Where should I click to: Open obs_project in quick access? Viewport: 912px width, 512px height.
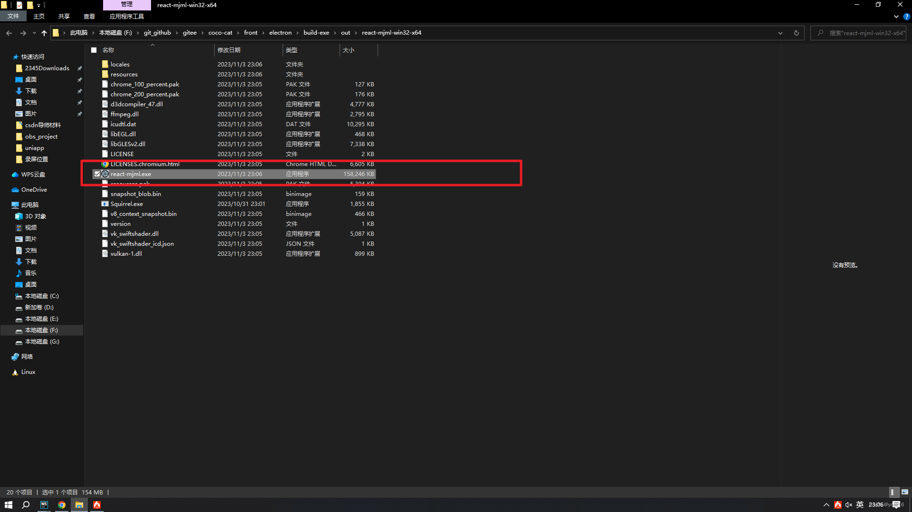pos(41,137)
